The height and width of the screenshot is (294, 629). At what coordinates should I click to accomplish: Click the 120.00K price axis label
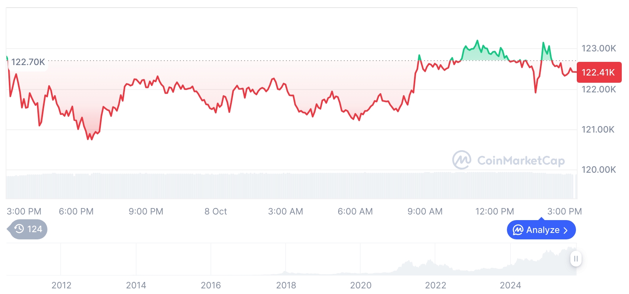coord(598,169)
